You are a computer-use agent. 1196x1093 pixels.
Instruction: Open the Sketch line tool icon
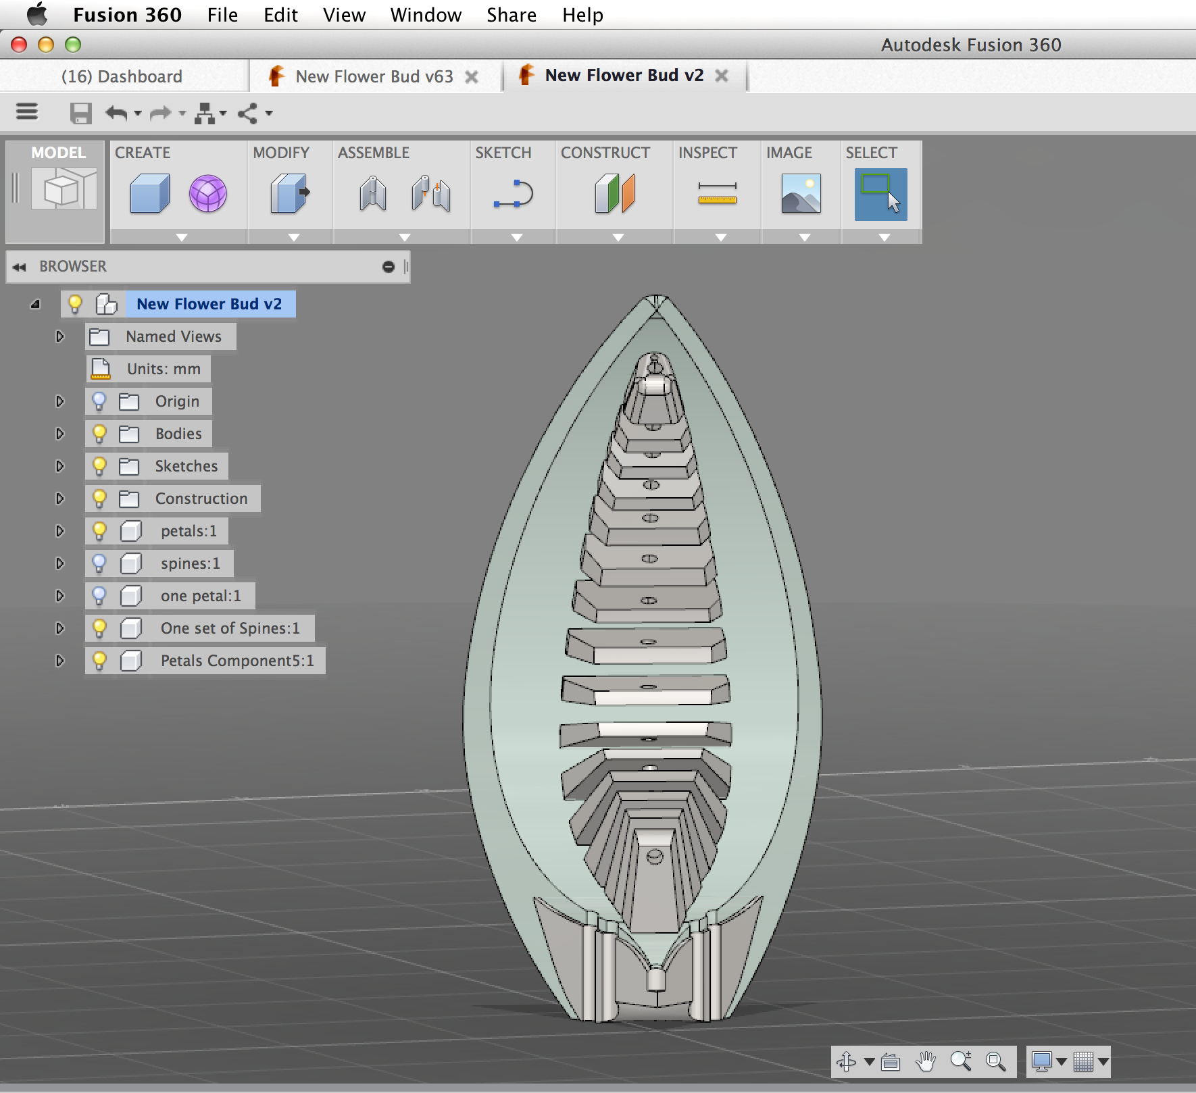514,194
